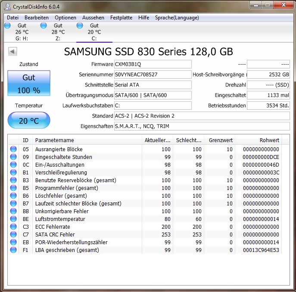Click the Betriebsstunden 3534 Std. field
Viewport: 296px width, 292px height.
268,106
